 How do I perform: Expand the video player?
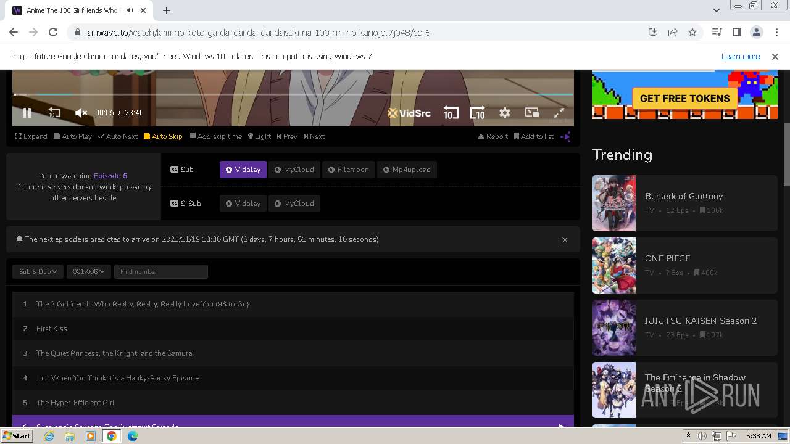pos(31,136)
